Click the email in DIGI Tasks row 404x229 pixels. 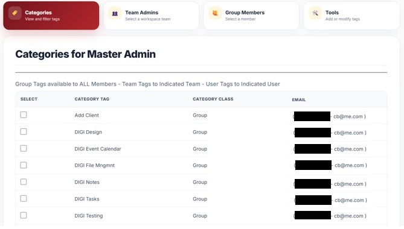click(x=330, y=200)
